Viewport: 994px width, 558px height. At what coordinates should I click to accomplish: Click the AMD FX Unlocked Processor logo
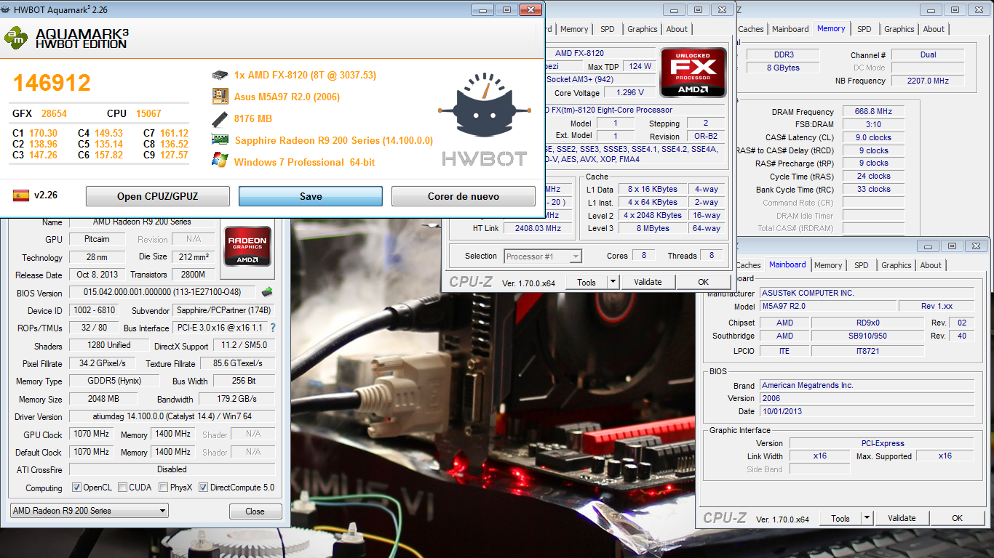point(693,73)
